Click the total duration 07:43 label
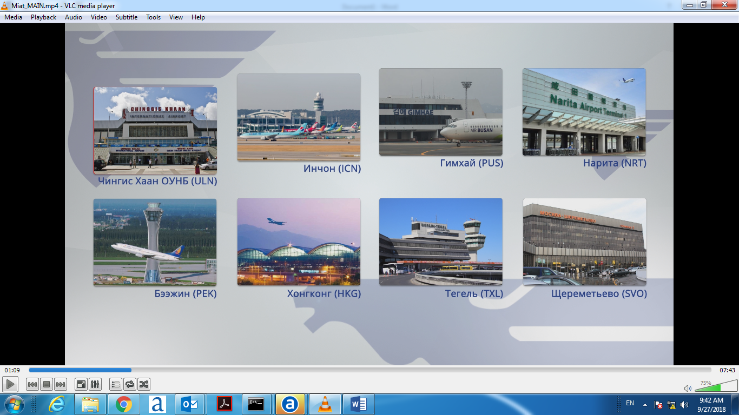 (x=727, y=370)
